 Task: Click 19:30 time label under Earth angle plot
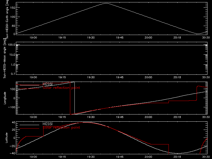coord(91,38)
